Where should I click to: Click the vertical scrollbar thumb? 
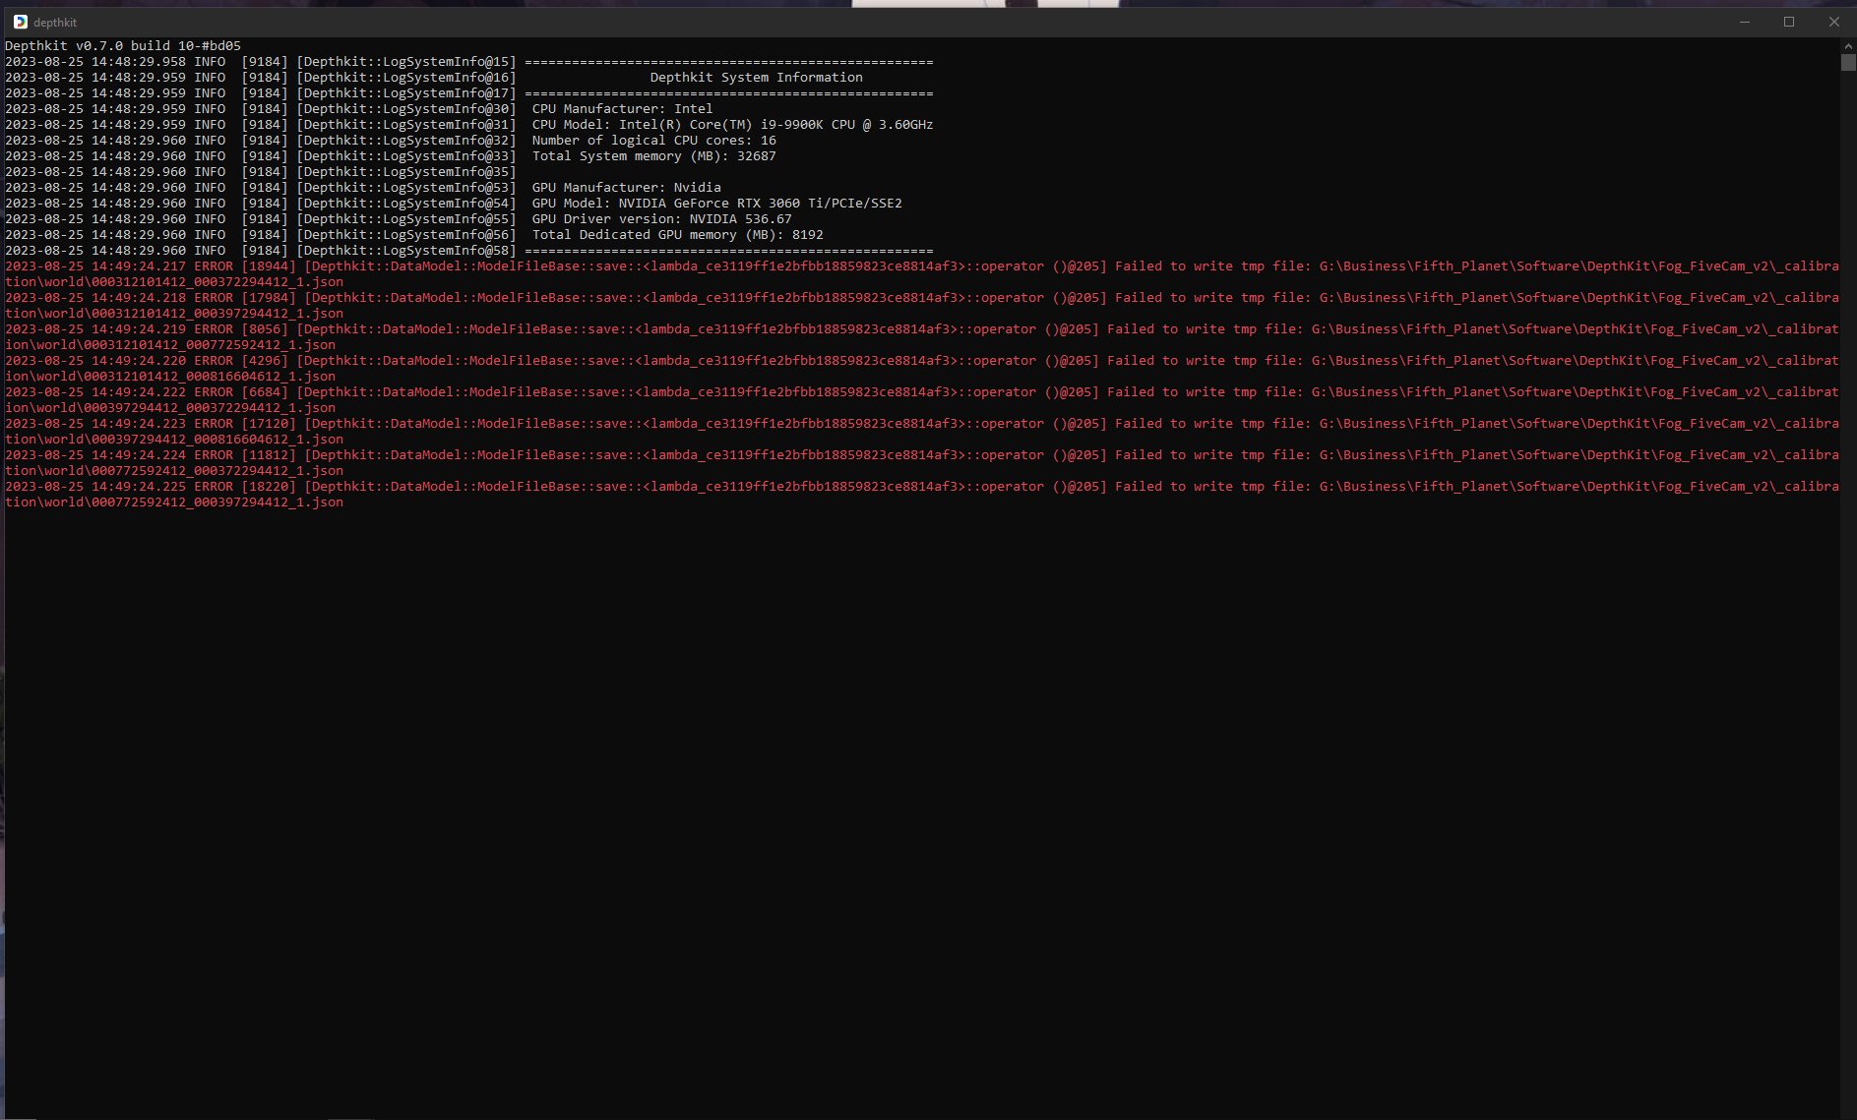pyautogui.click(x=1848, y=63)
